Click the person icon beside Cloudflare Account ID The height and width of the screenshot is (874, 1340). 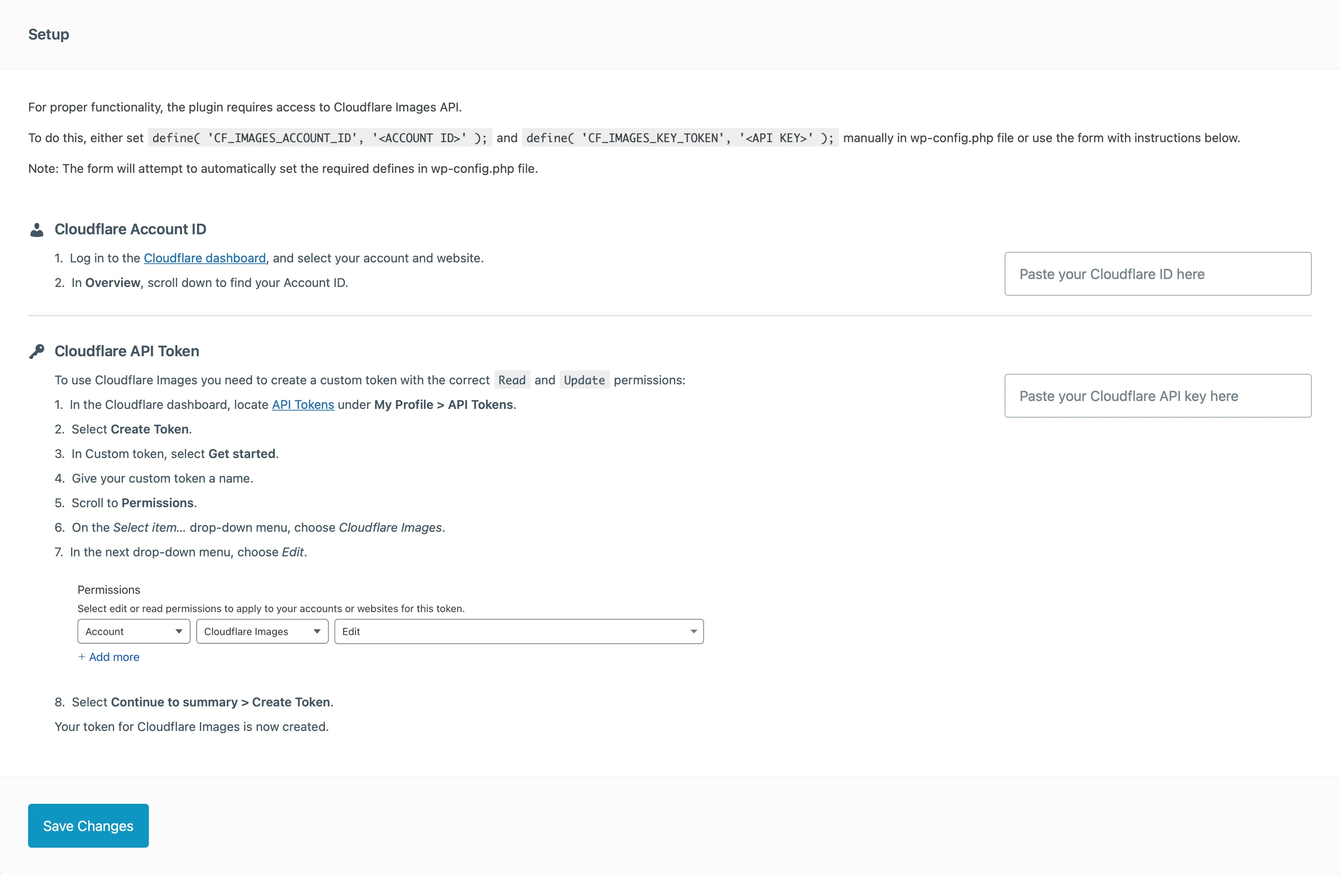[36, 229]
